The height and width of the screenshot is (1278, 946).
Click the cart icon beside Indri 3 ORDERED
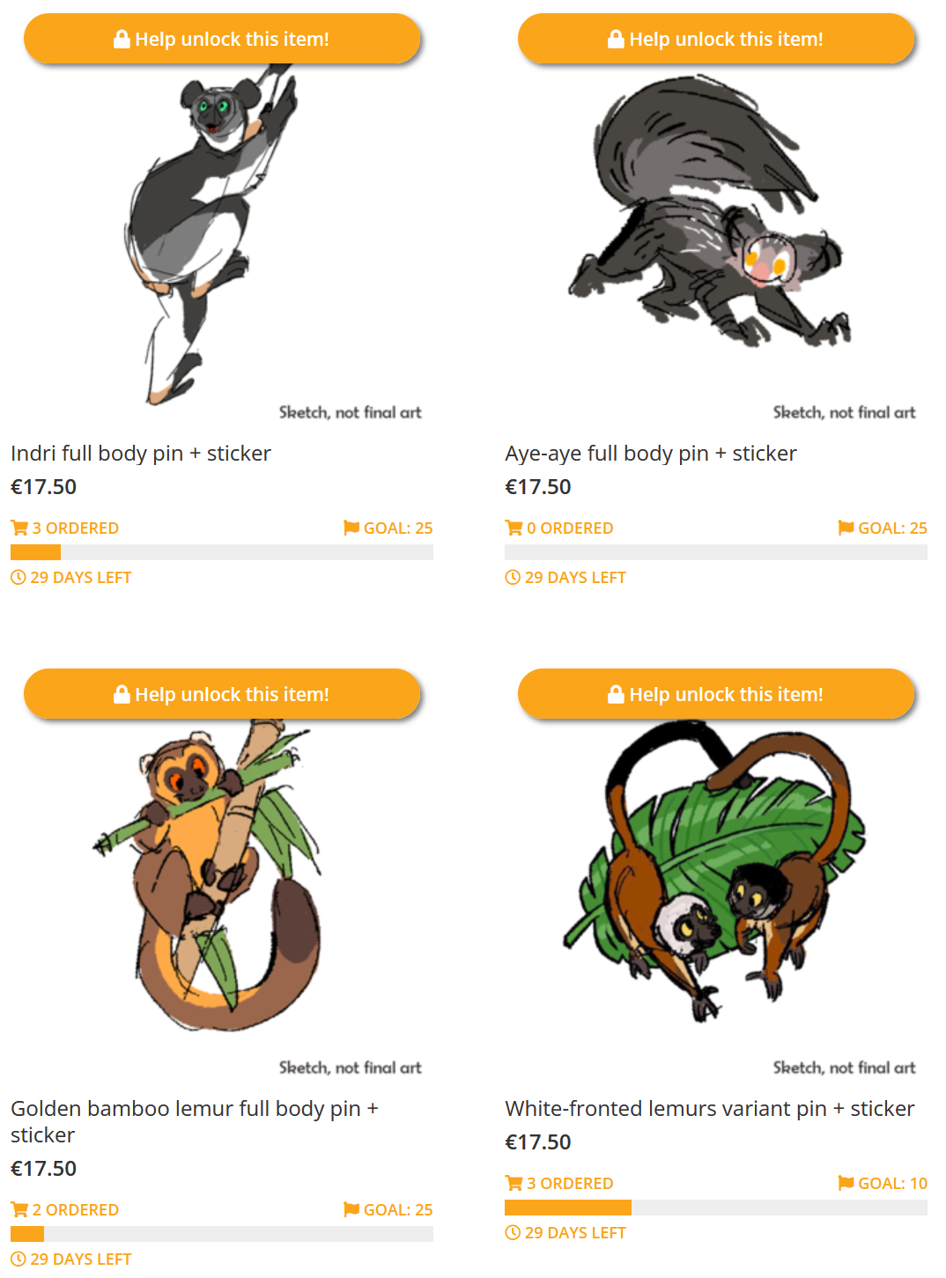(x=19, y=528)
